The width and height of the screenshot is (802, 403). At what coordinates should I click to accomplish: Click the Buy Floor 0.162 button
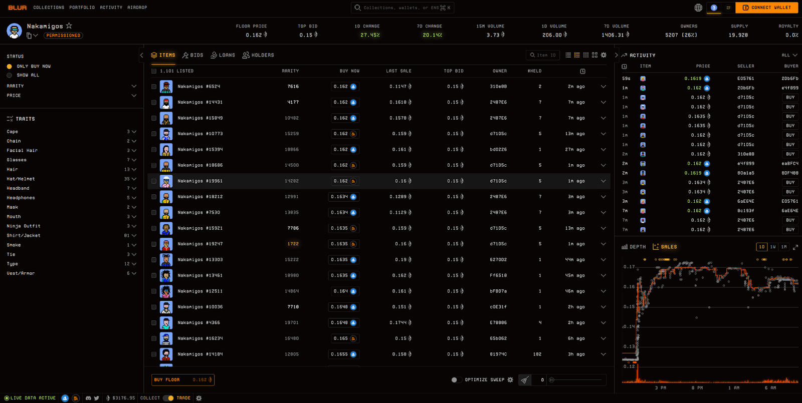(183, 380)
